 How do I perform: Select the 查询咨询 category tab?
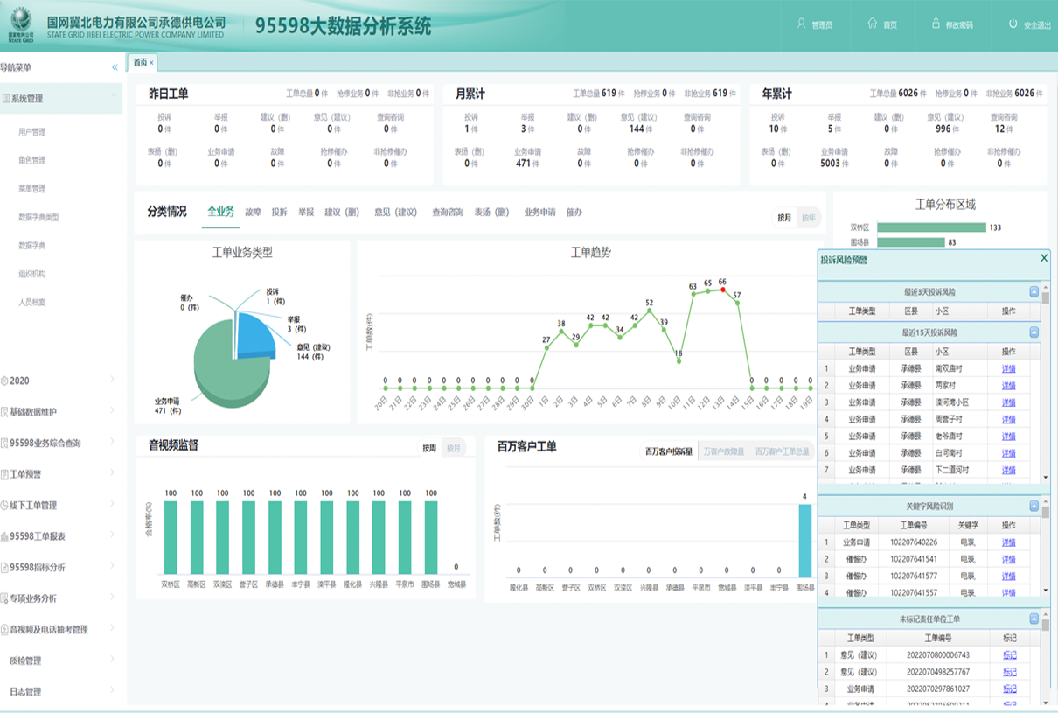tap(448, 212)
